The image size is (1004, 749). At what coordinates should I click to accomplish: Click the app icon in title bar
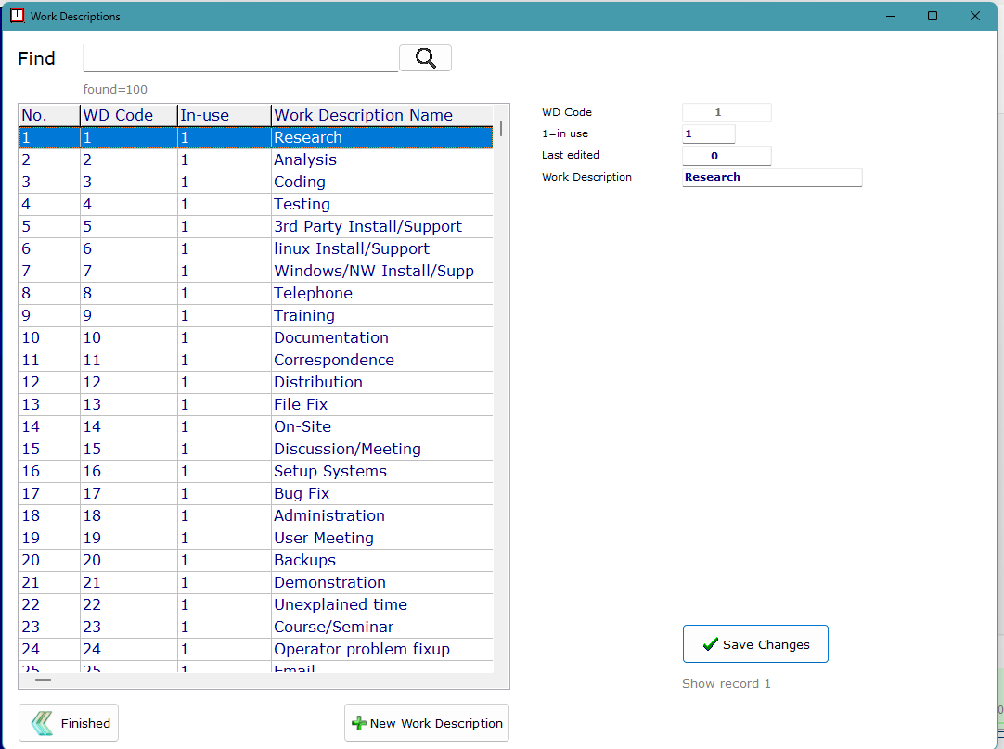17,16
